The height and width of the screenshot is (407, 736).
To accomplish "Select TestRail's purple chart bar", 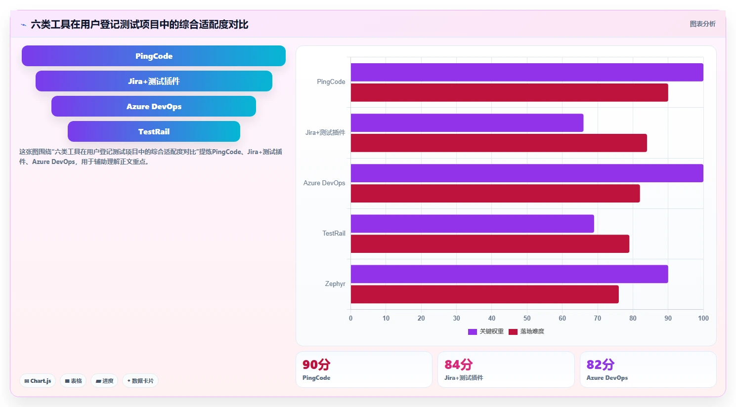I will [x=473, y=223].
